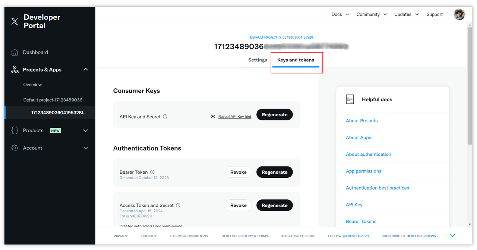Click 'Generated April 15, 2024' text
Image resolution: width=477 pixels, height=250 pixels.
point(141,211)
